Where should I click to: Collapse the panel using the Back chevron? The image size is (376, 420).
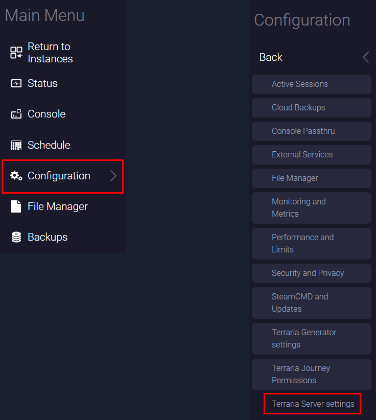[x=365, y=57]
